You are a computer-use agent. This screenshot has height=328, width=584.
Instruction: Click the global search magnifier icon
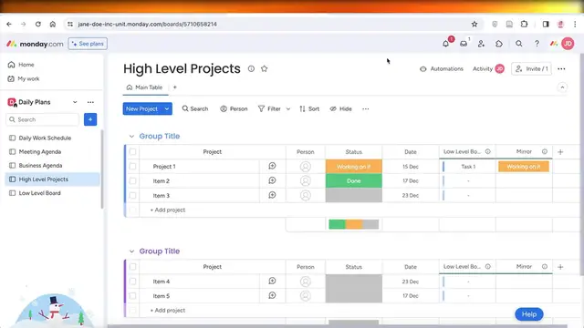click(519, 44)
